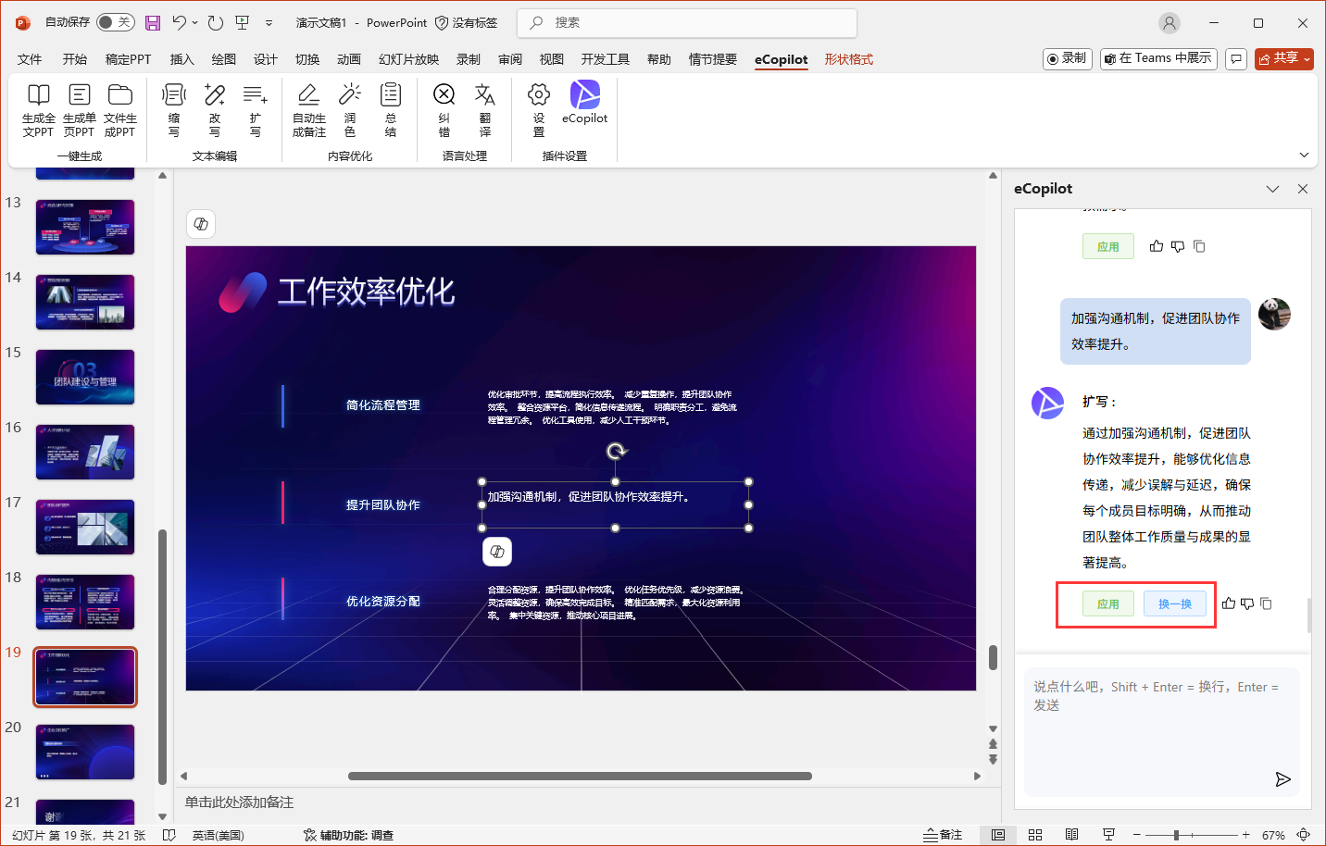Open the 设计 ribbon tab

tap(266, 59)
